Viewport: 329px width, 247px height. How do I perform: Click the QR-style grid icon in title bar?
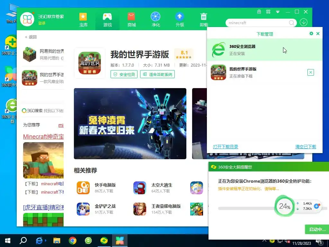point(268,12)
